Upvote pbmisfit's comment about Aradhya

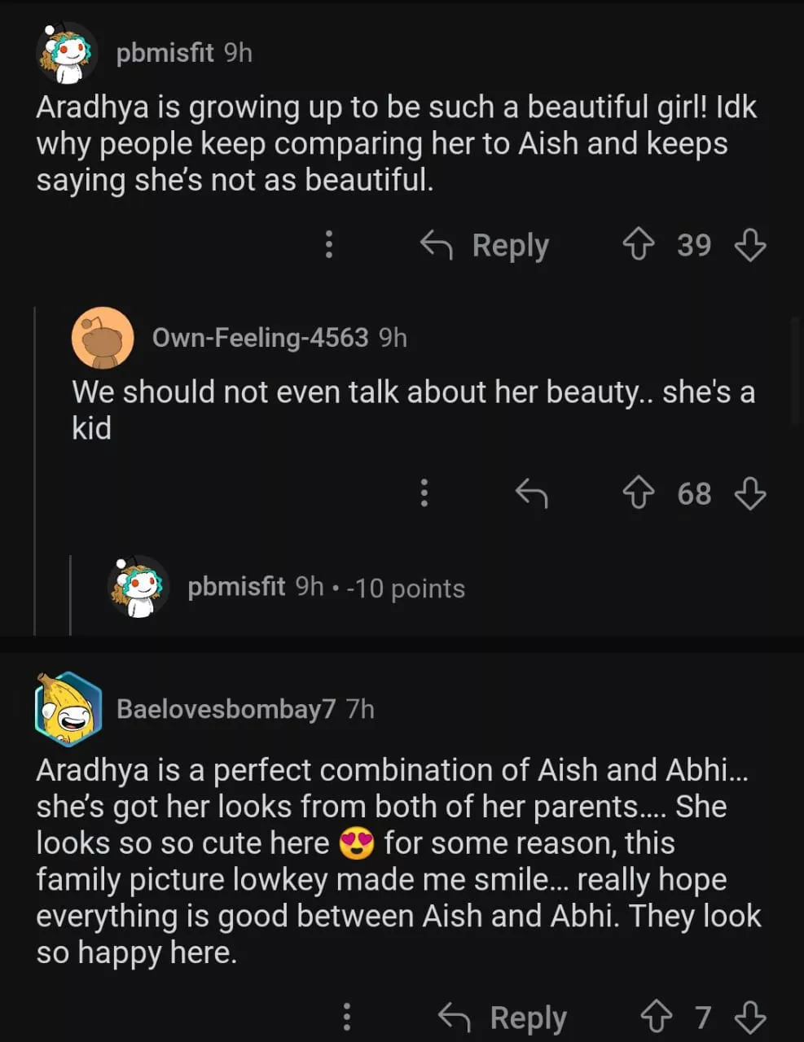(639, 244)
